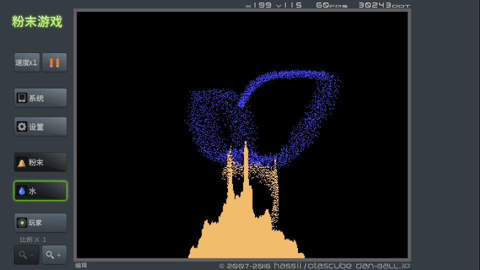Open the dan-ball.jp link in the footer
Viewport: 480px width, 270px height.
coord(383,265)
